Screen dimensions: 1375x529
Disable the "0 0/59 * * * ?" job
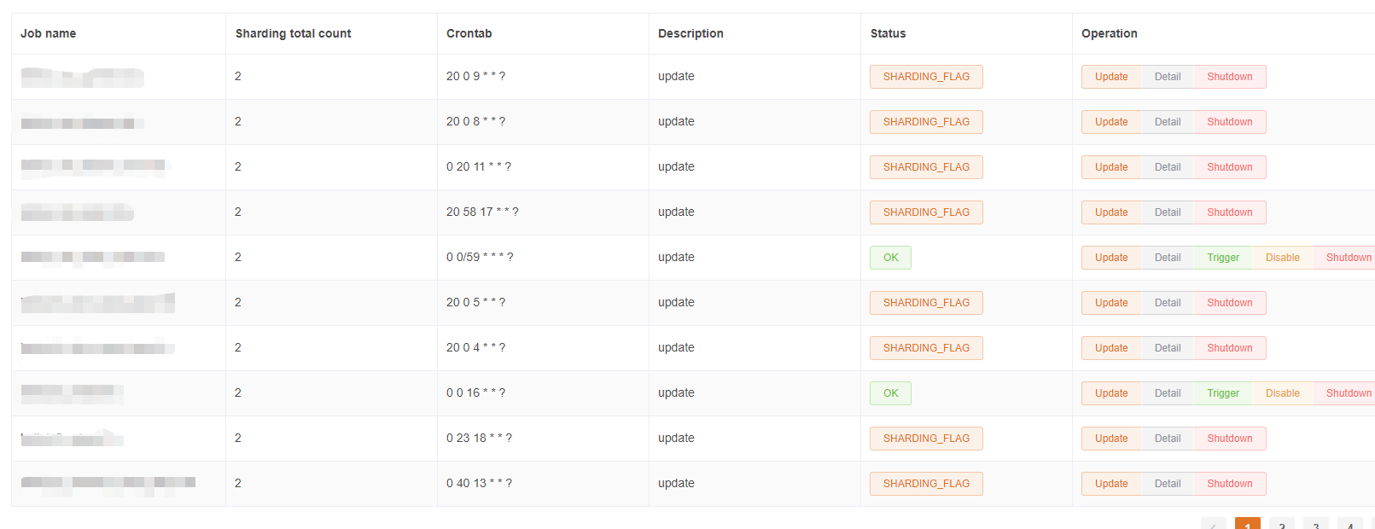1282,257
